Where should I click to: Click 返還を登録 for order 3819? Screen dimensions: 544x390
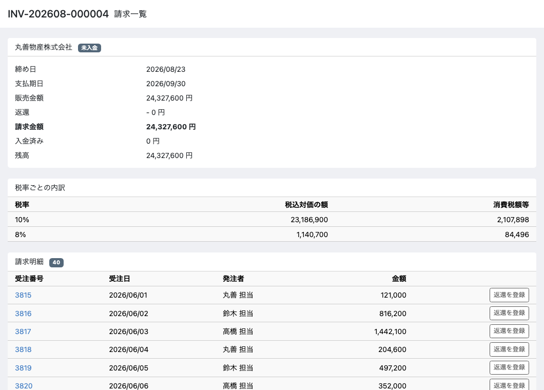click(509, 367)
